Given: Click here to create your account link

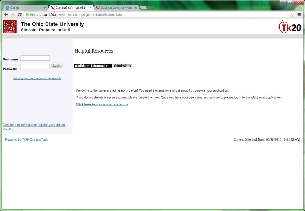Looking at the screenshot, I should coord(102,104).
